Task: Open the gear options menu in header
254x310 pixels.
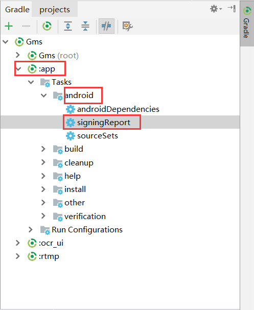Action: [216, 9]
